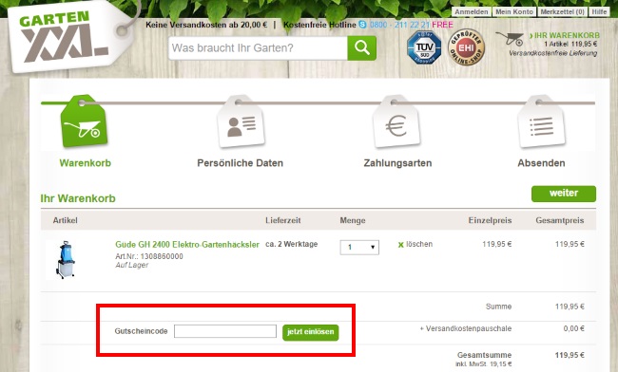This screenshot has height=372, width=618.
Task: Click Keine Versandkosten ab 20,00 € text
Action: point(206,25)
